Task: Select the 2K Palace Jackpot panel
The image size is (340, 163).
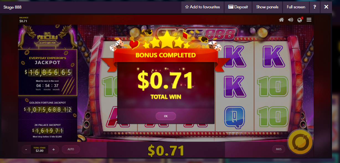Action: (48, 130)
